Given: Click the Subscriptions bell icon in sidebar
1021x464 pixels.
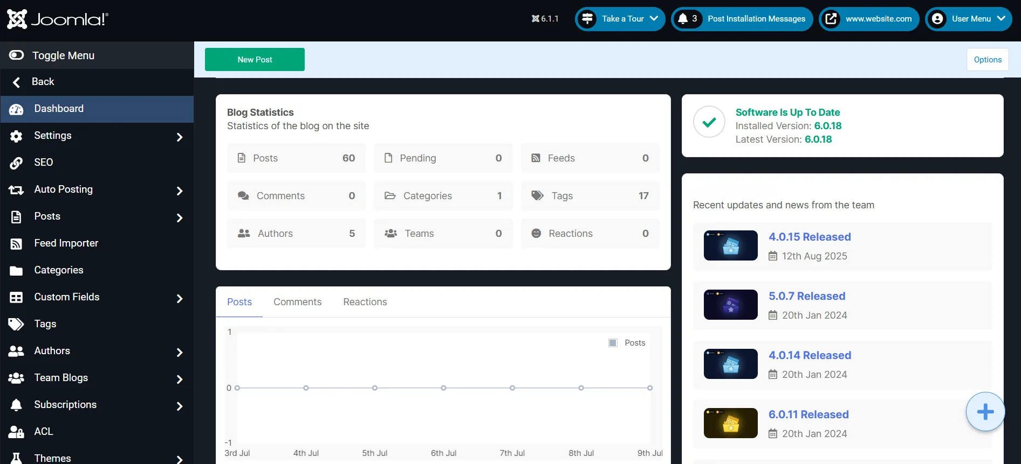Looking at the screenshot, I should tap(16, 405).
